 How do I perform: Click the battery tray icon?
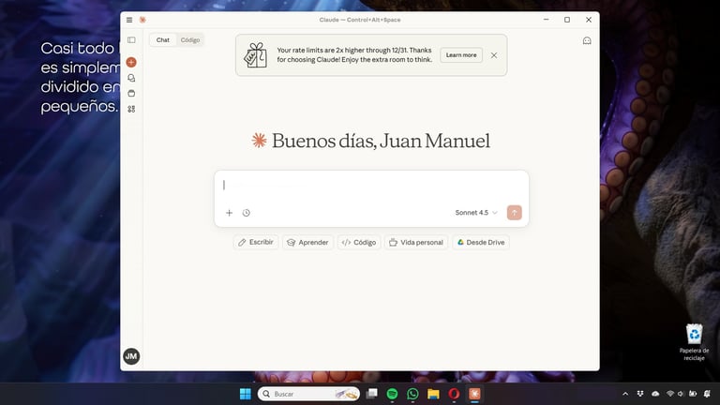pos(693,394)
